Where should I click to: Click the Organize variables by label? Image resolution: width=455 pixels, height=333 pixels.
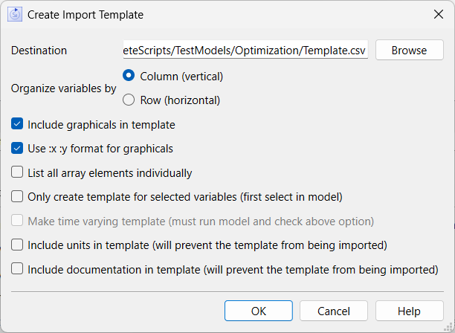click(x=63, y=88)
